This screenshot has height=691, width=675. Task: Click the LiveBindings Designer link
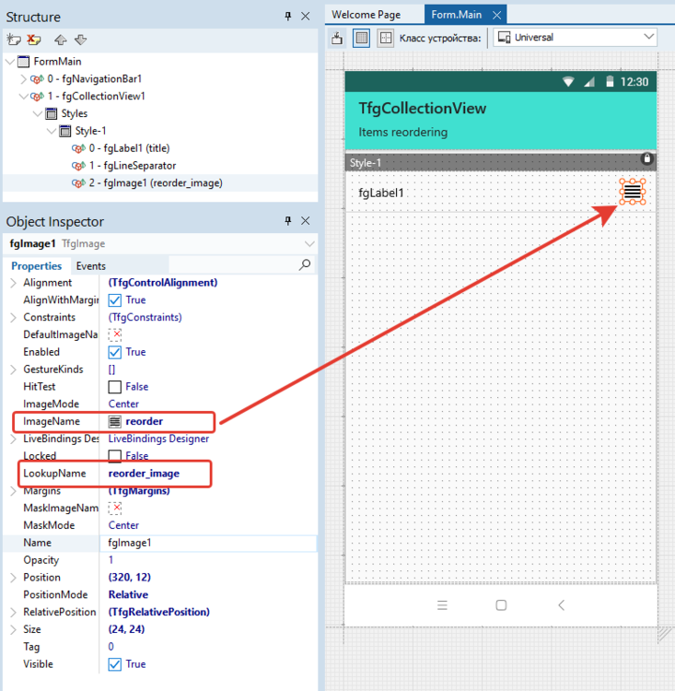coord(158,439)
